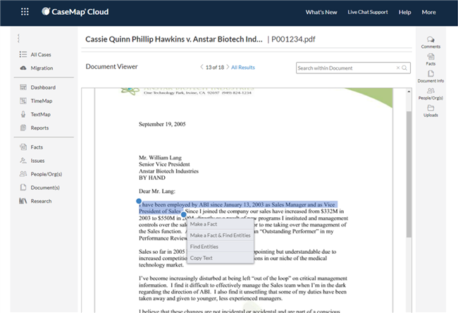
Task: Collapse the left sidebar handle
Action: [18, 38]
